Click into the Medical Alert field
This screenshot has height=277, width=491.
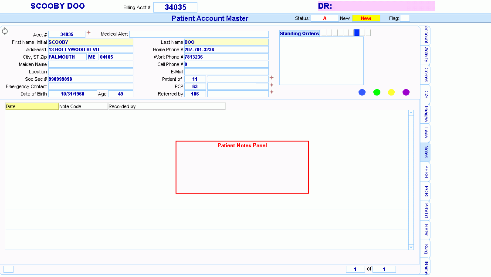(199, 34)
